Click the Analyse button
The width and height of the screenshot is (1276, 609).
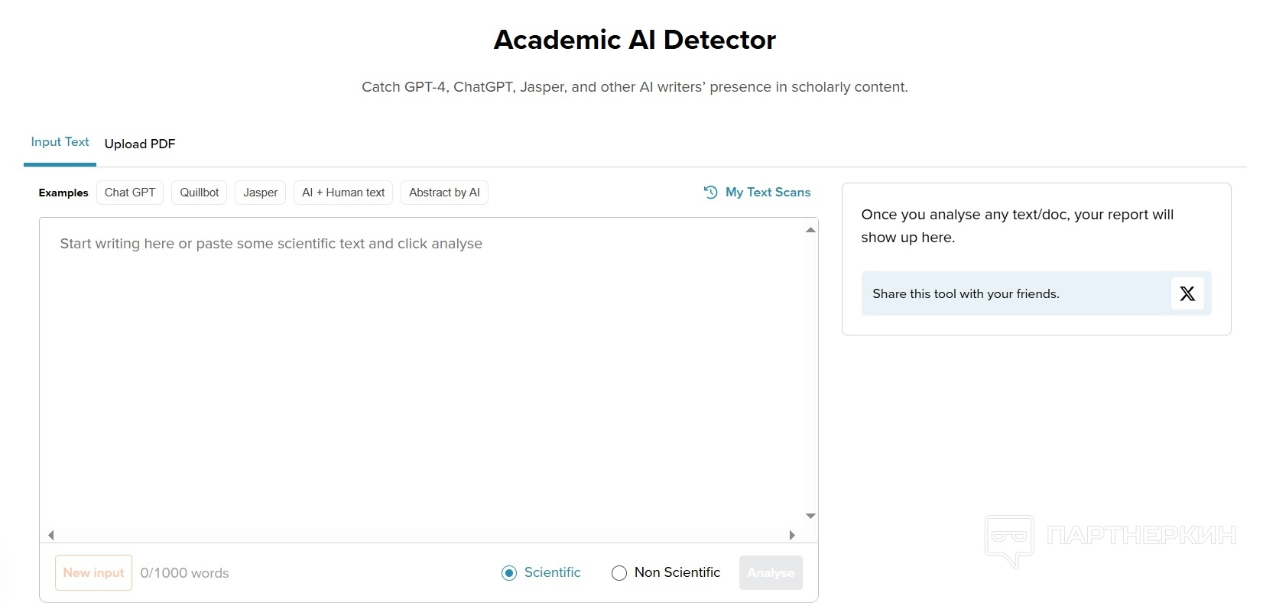pos(771,573)
